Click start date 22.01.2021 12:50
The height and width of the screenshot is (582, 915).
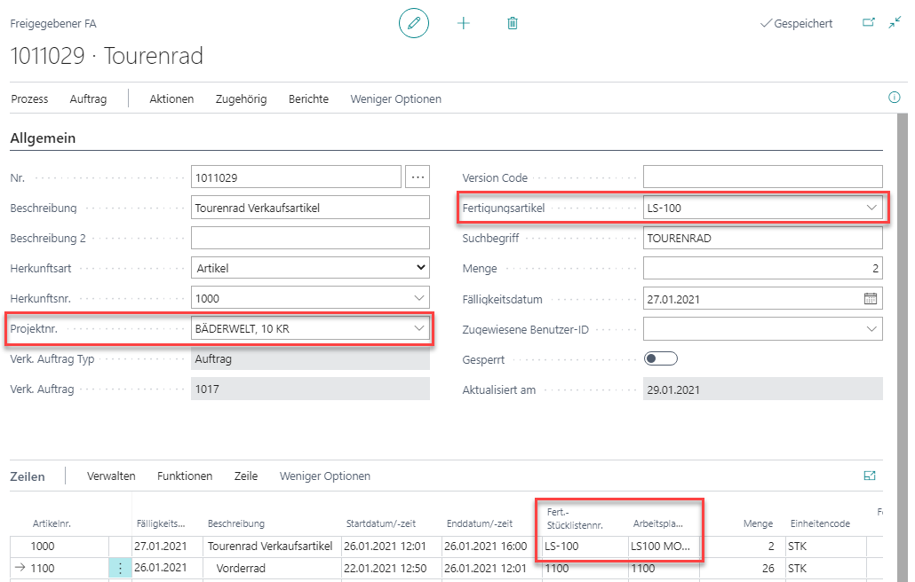[386, 568]
